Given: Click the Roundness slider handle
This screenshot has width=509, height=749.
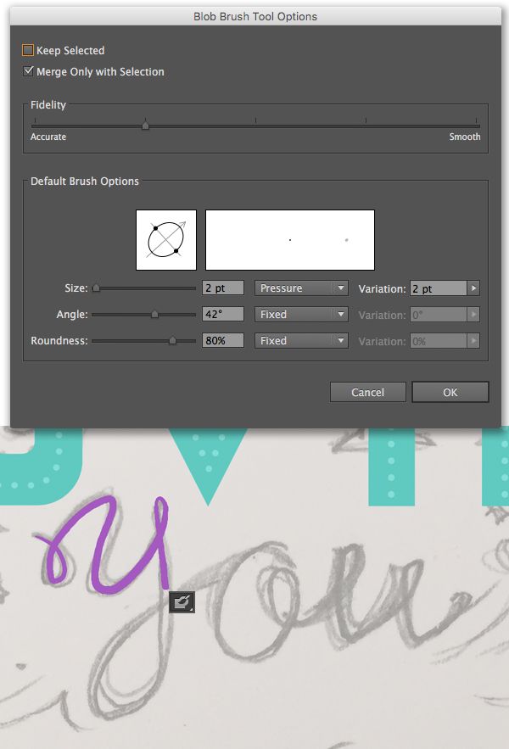Looking at the screenshot, I should (172, 341).
